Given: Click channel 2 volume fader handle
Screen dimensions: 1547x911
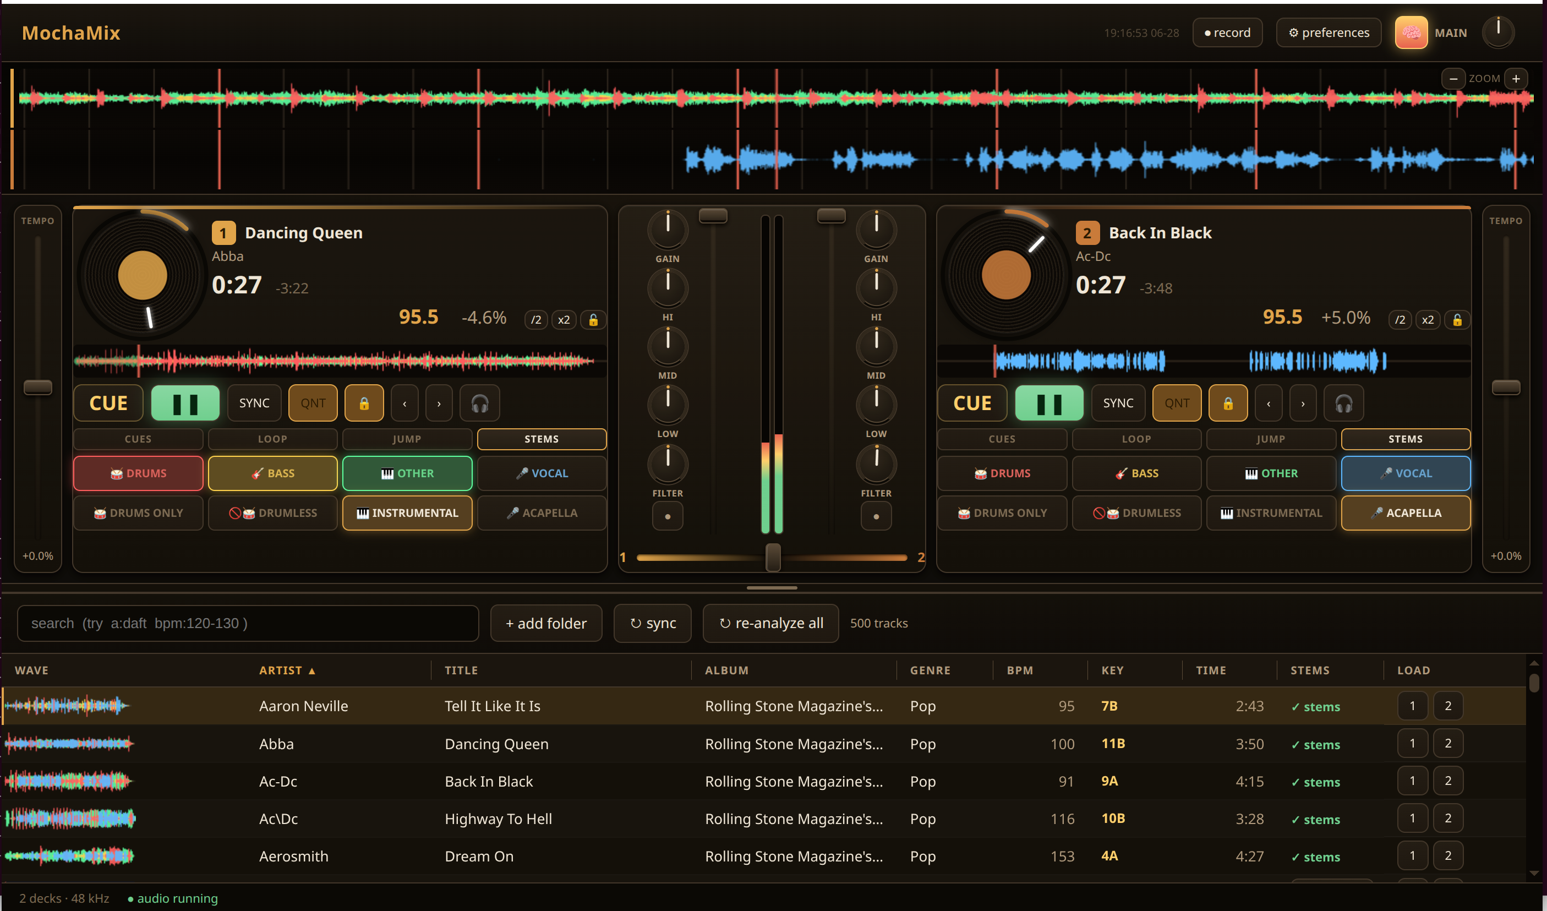Looking at the screenshot, I should click(831, 215).
